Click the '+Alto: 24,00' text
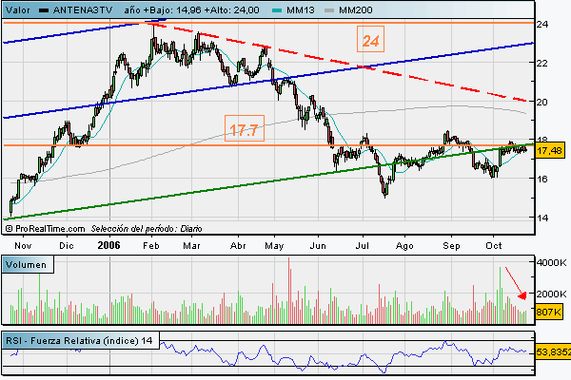The width and height of the screenshot is (571, 380). (231, 9)
